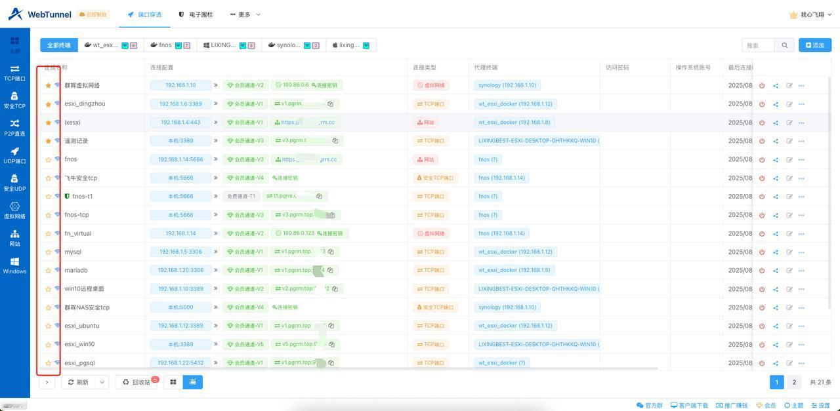Screen dimensions: 840x411
Task: Unstar the esxi_dingzhou connection
Action: (x=48, y=104)
